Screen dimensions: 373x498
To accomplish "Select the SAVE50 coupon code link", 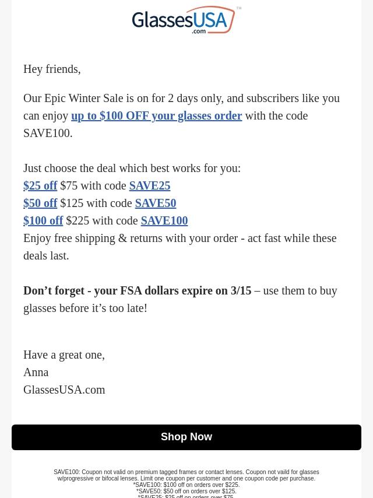I will [156, 204].
